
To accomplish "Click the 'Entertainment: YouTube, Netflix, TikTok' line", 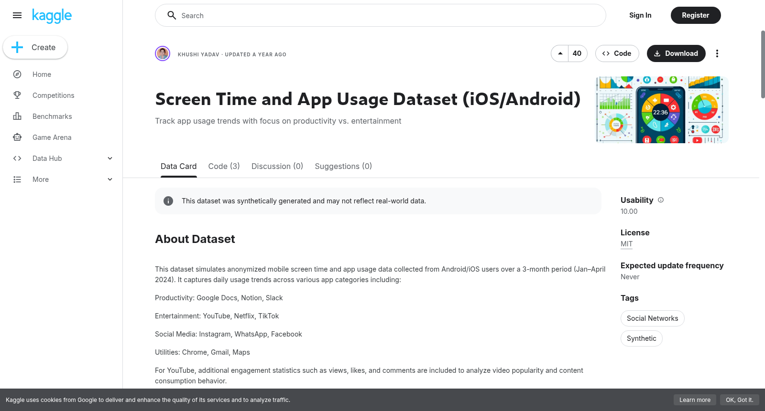I will (x=217, y=316).
